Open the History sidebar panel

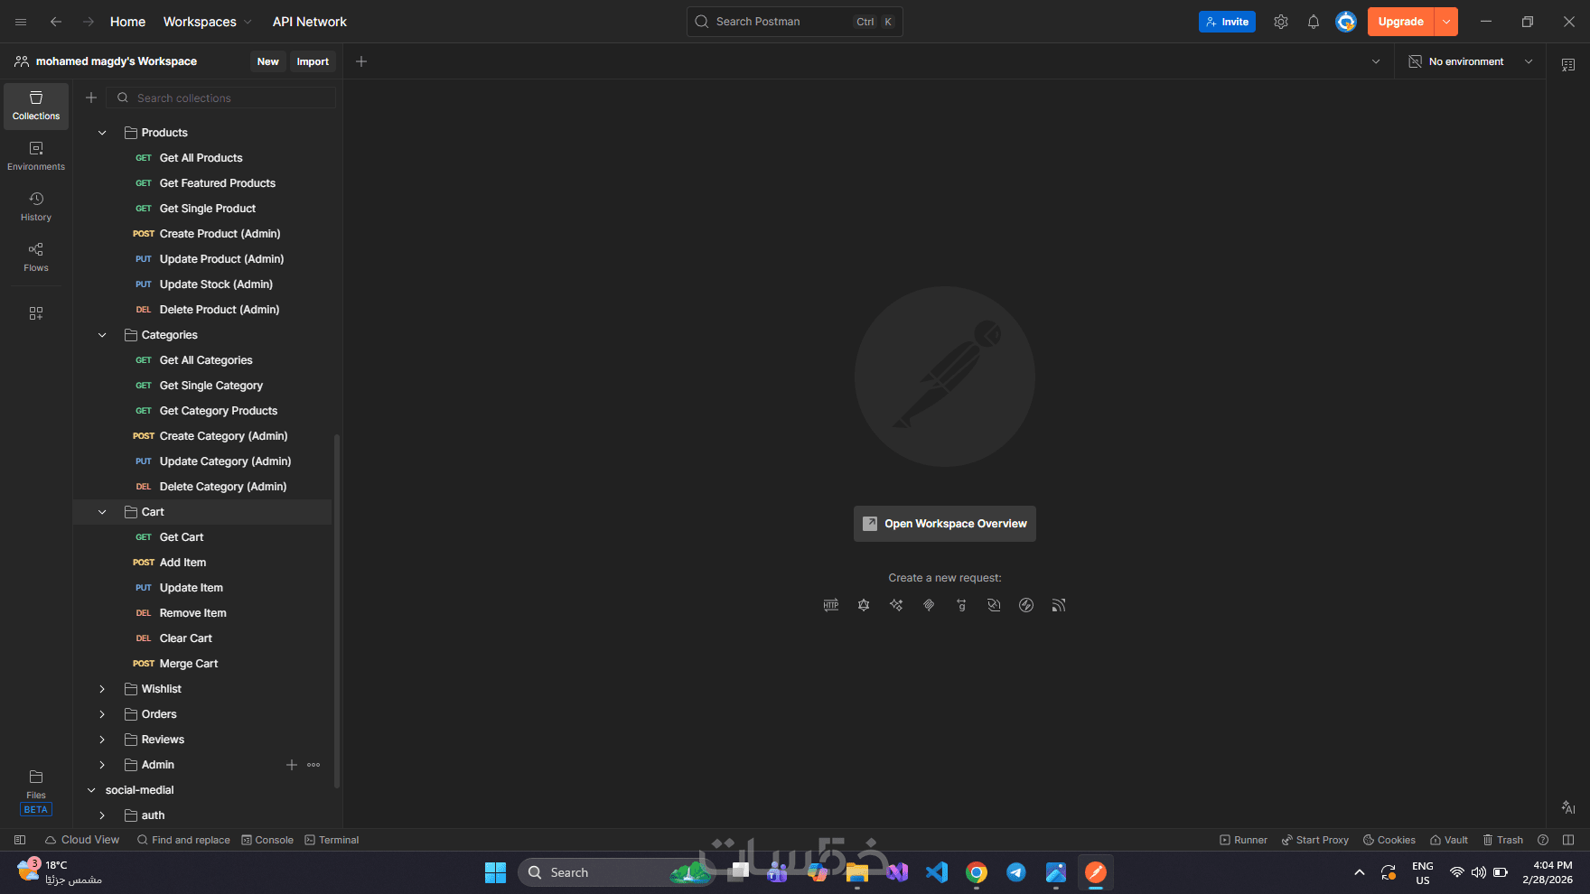tap(36, 207)
